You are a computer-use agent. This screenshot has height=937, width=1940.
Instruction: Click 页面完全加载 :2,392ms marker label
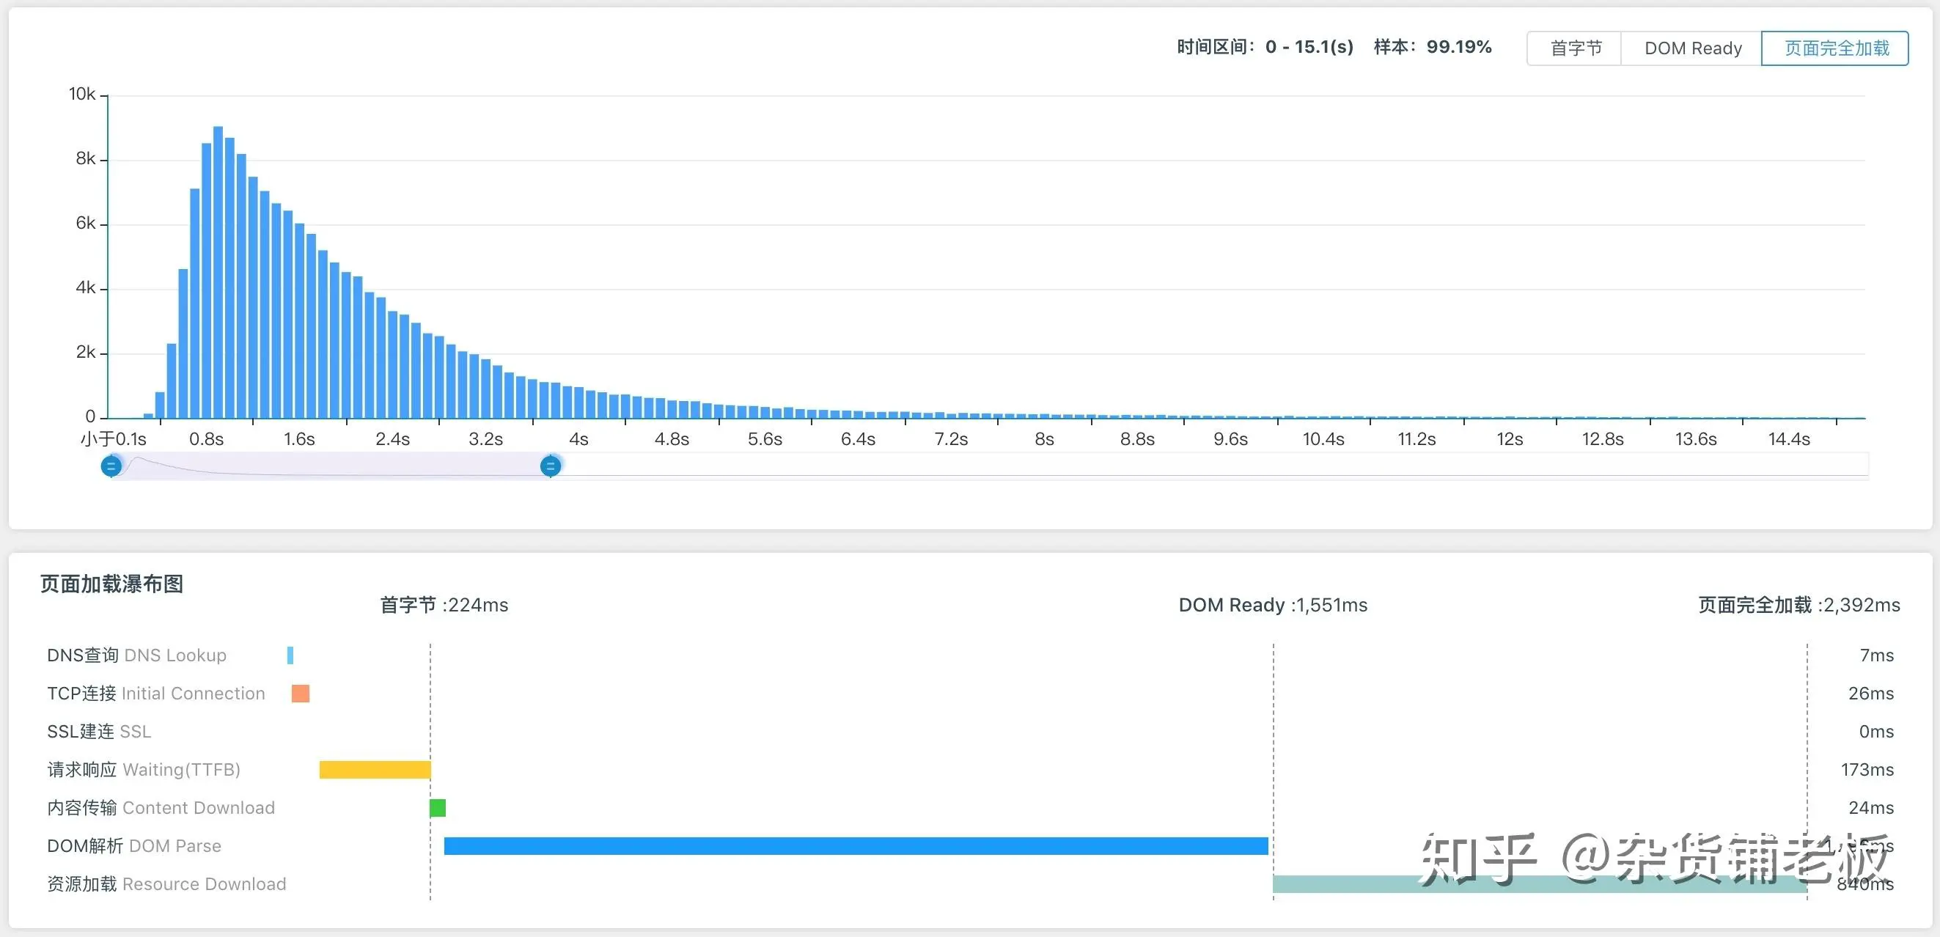point(1798,605)
